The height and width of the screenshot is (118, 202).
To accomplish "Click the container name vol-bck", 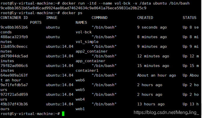I will coord(83,32).
